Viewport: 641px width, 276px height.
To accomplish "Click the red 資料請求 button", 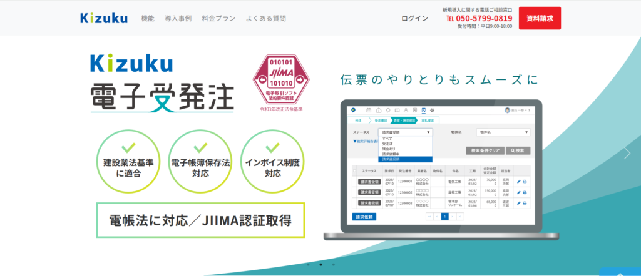I will 540,18.
